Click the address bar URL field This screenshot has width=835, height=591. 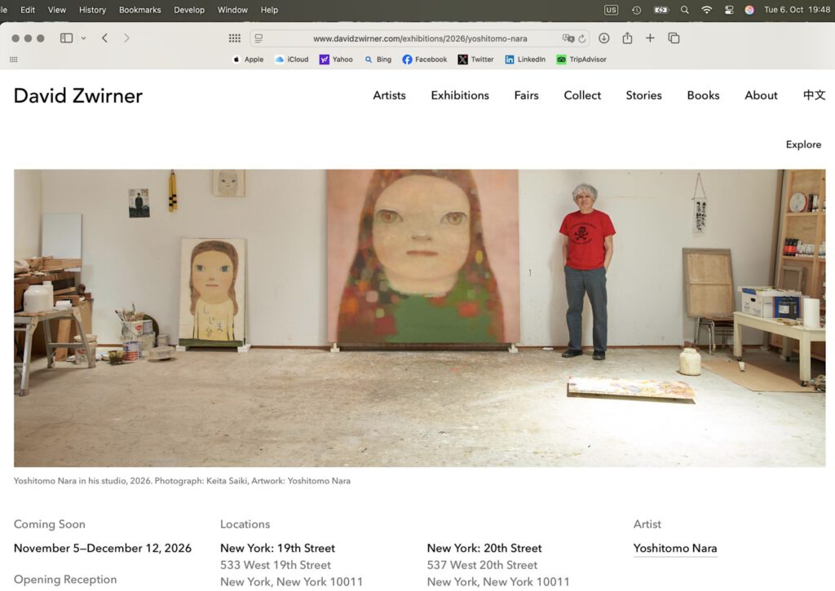420,38
